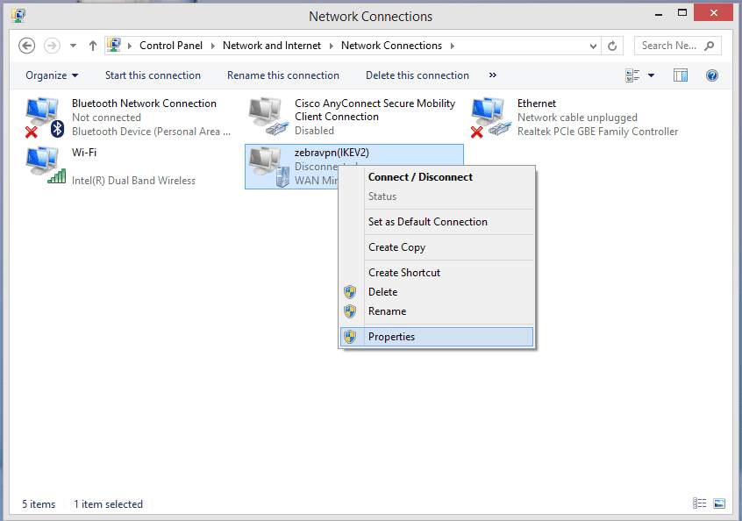
Task: Switch to large icons view in status bar
Action: pyautogui.click(x=719, y=503)
